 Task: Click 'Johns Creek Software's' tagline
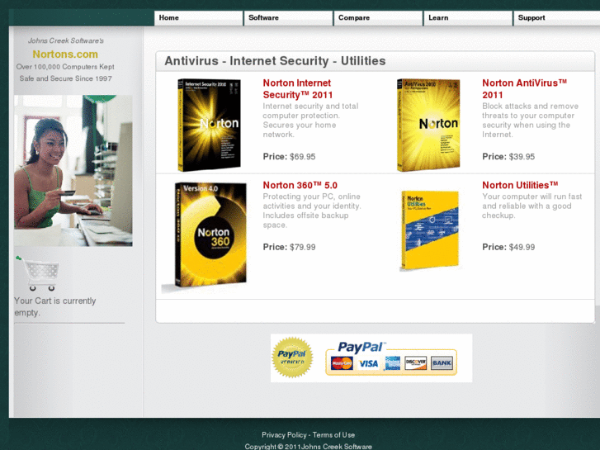65,40
